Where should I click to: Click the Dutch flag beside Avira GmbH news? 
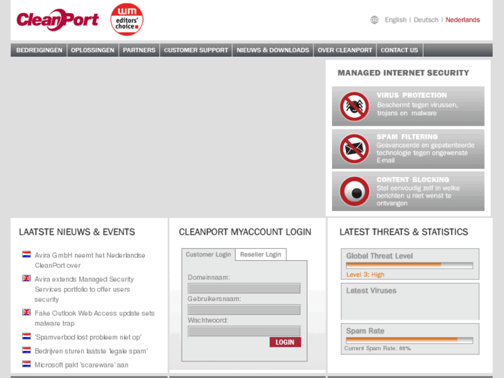click(x=26, y=255)
